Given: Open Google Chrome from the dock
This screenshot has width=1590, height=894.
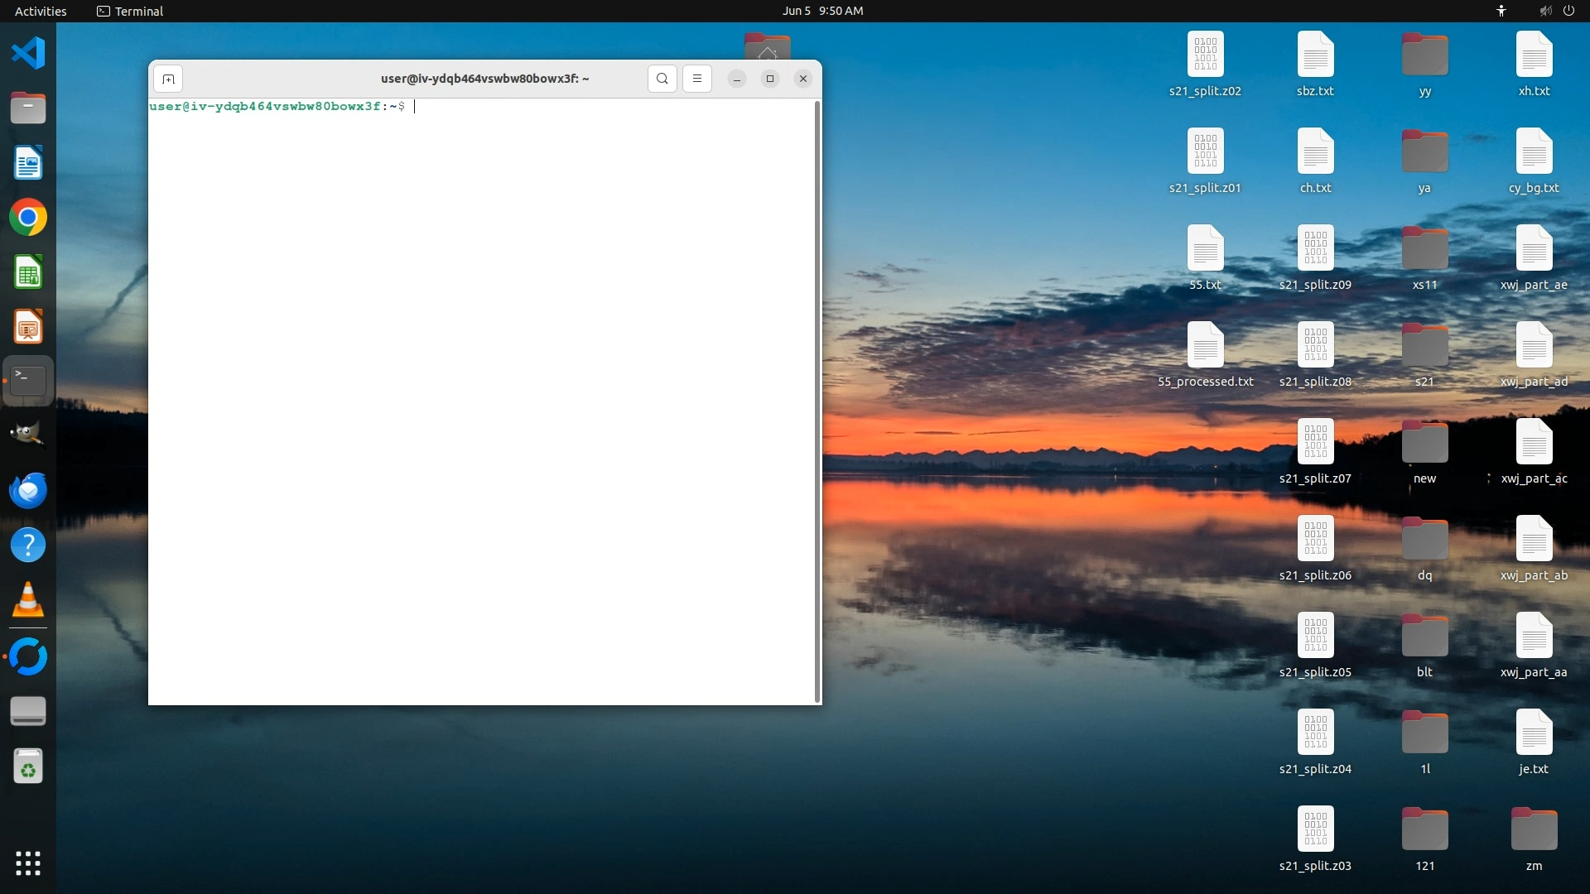Looking at the screenshot, I should (x=28, y=218).
